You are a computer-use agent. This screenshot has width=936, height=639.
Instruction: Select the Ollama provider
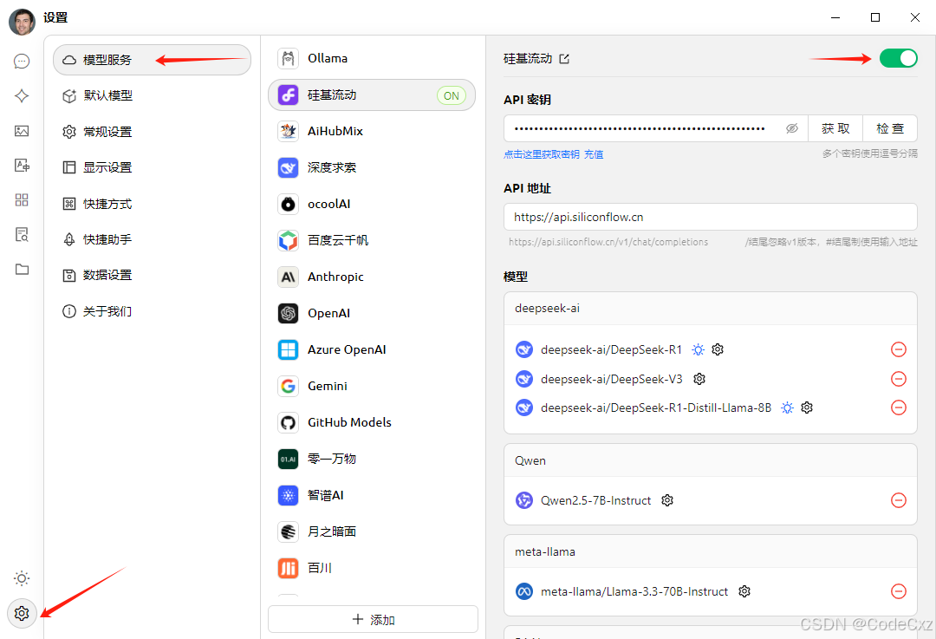click(x=372, y=59)
